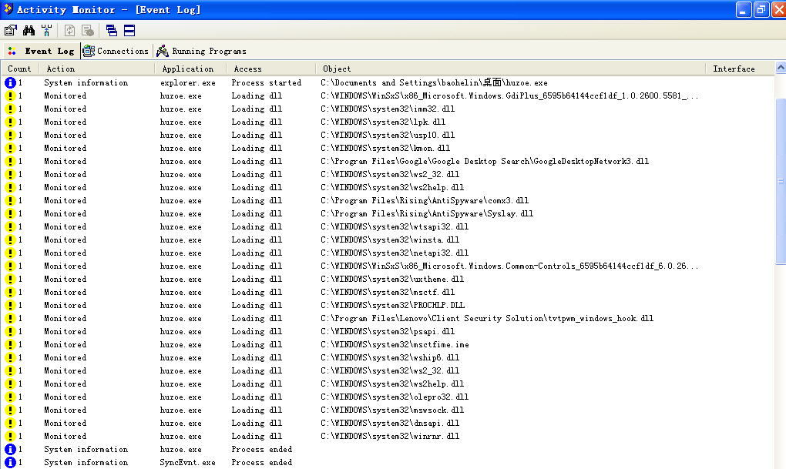This screenshot has height=469, width=786.
Task: Select the mswsock.dll object path
Action: tap(392, 410)
